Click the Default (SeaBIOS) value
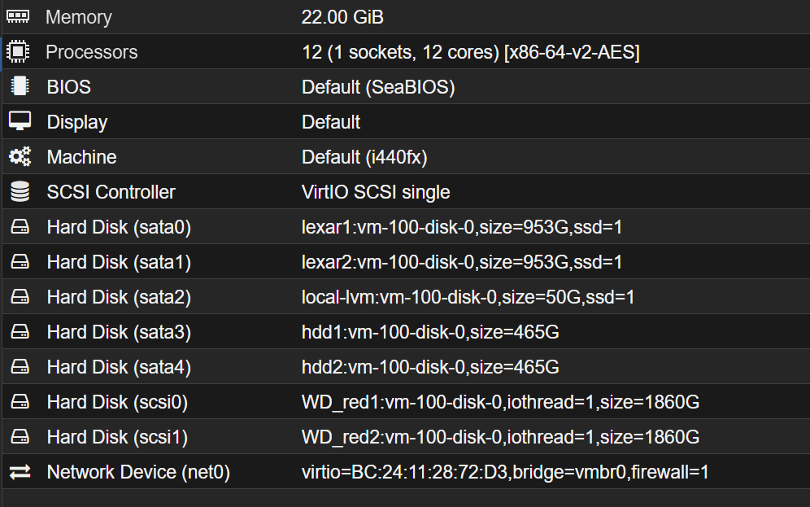The image size is (810, 507). (x=378, y=87)
